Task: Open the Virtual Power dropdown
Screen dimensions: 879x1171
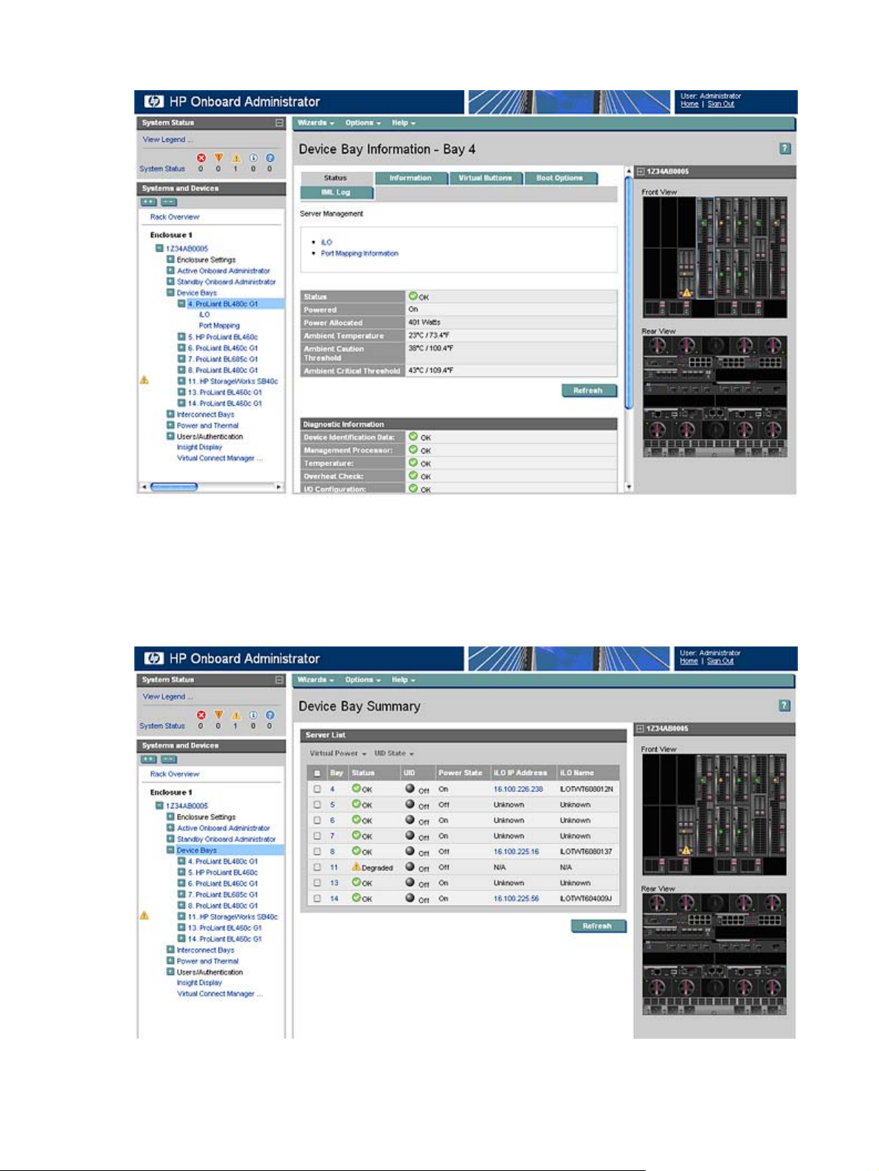Action: point(338,754)
